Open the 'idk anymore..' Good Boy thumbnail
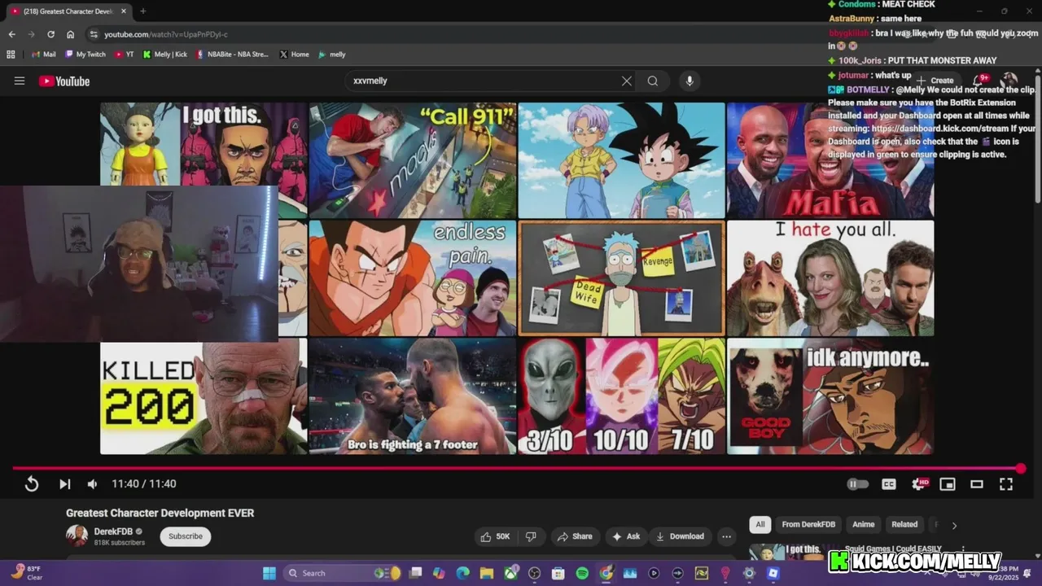 [x=830, y=396]
